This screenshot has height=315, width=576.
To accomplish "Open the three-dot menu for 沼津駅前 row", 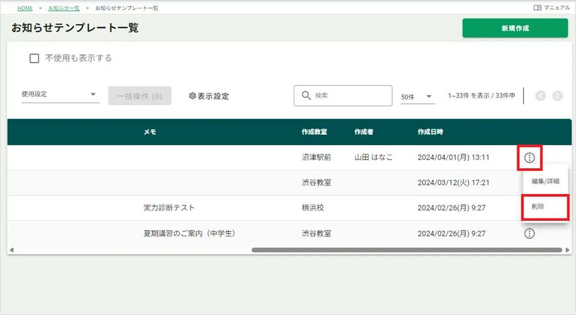I will coord(529,158).
